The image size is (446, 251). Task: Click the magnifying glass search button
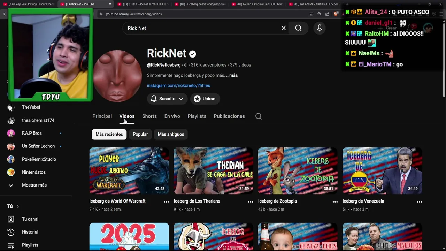299,28
